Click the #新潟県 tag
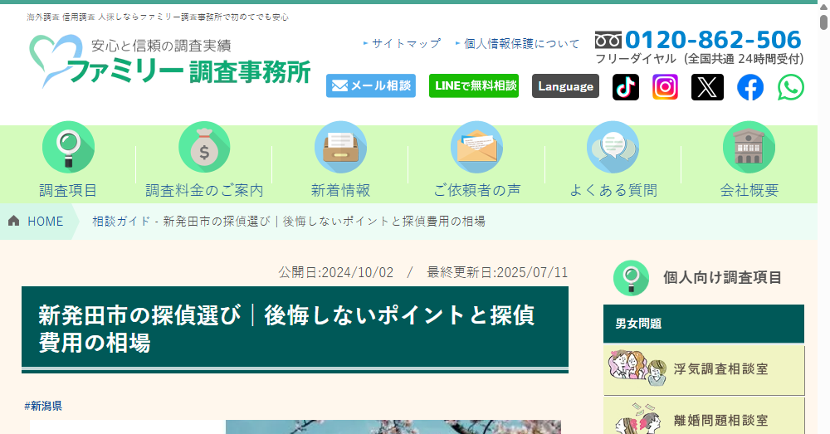The height and width of the screenshot is (434, 830). [x=43, y=406]
